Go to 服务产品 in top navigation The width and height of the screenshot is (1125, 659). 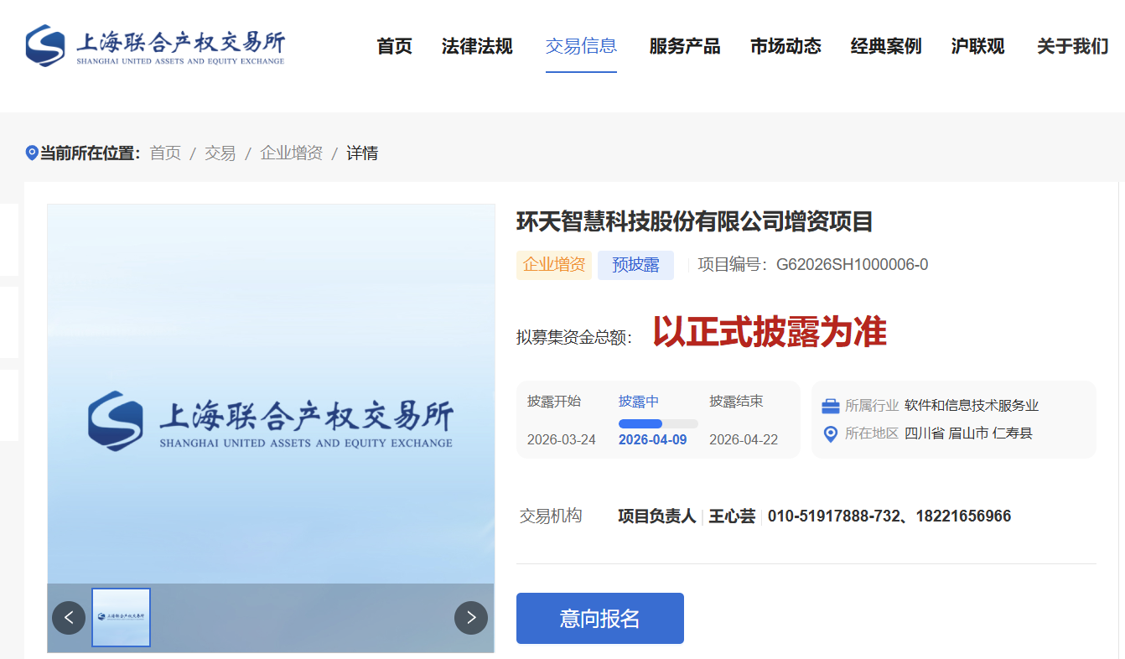click(x=684, y=46)
